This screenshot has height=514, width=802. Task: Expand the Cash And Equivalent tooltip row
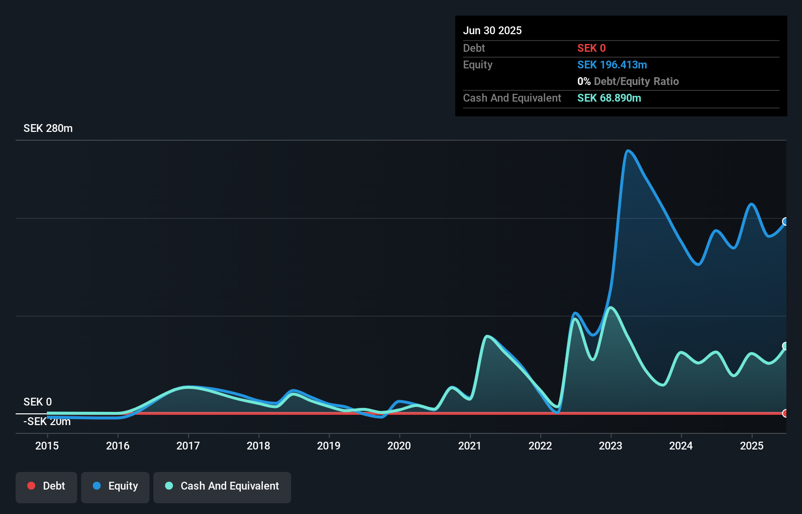tap(511, 98)
